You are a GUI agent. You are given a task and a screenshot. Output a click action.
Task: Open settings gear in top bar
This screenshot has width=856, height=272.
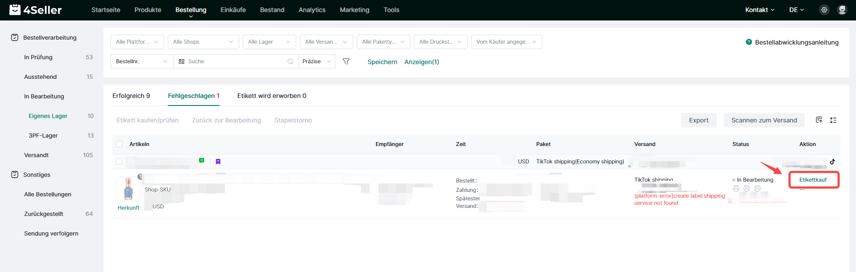pos(824,10)
